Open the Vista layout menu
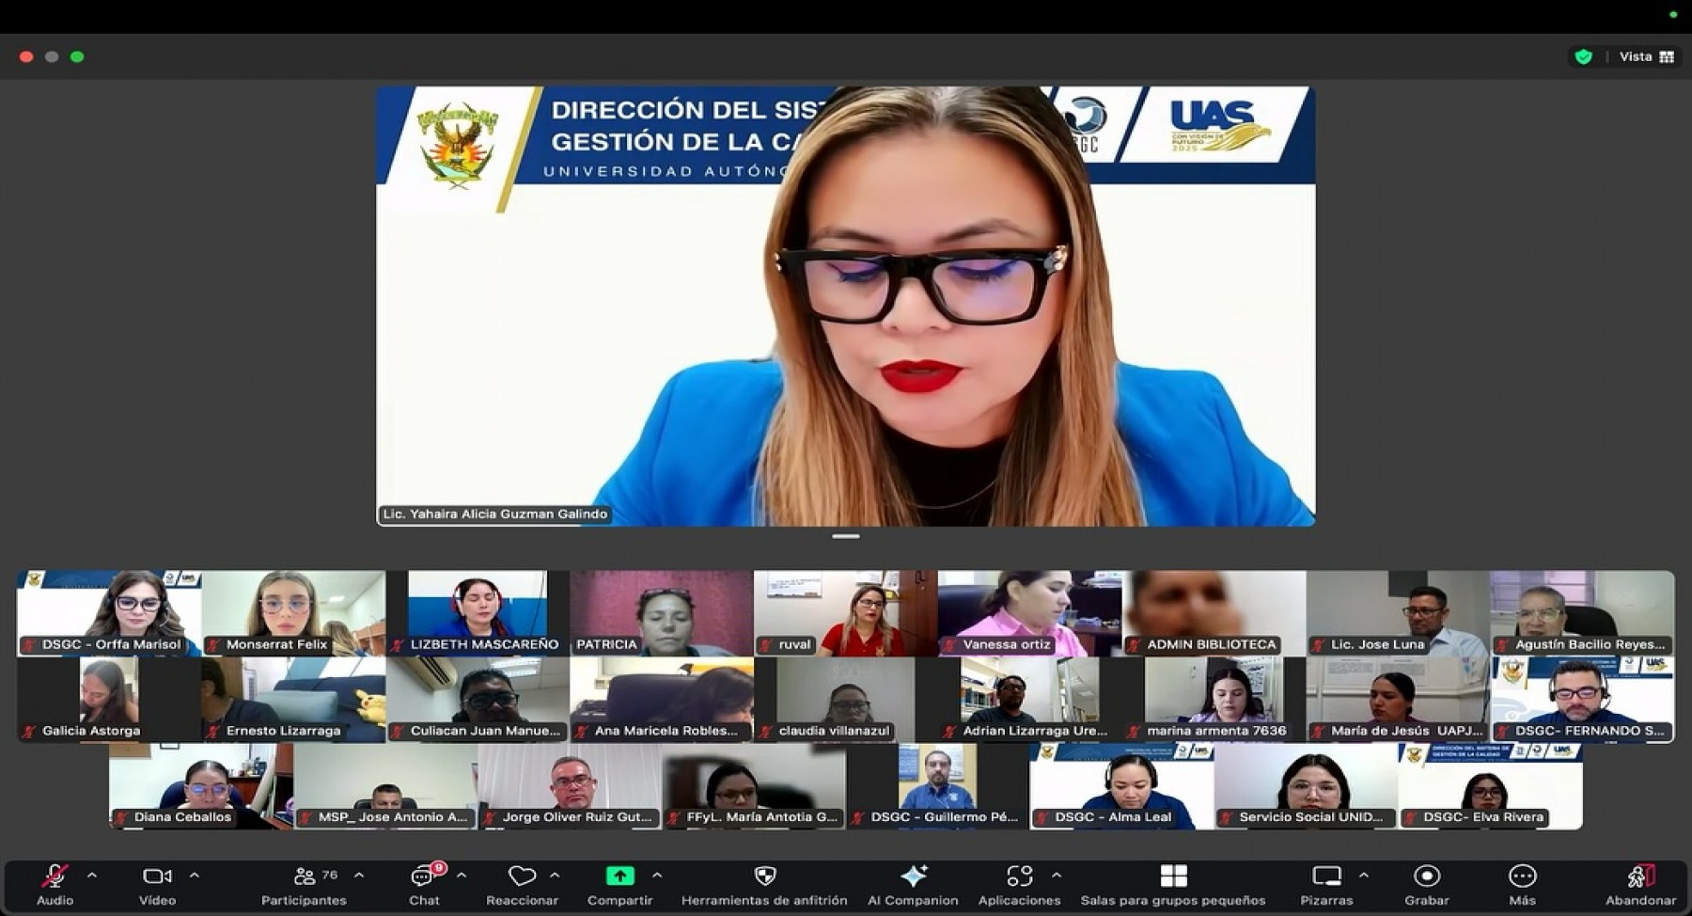This screenshot has width=1692, height=916. coord(1646,57)
